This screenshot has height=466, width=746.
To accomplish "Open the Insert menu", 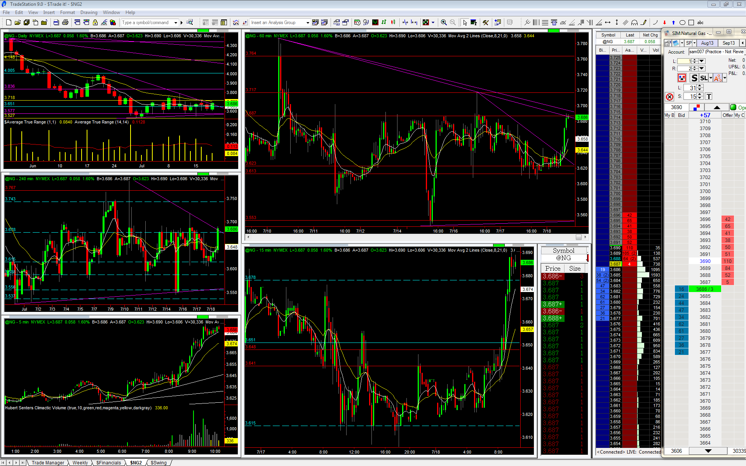I will (x=49, y=12).
